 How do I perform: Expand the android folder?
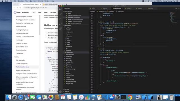(x=68, y=30)
